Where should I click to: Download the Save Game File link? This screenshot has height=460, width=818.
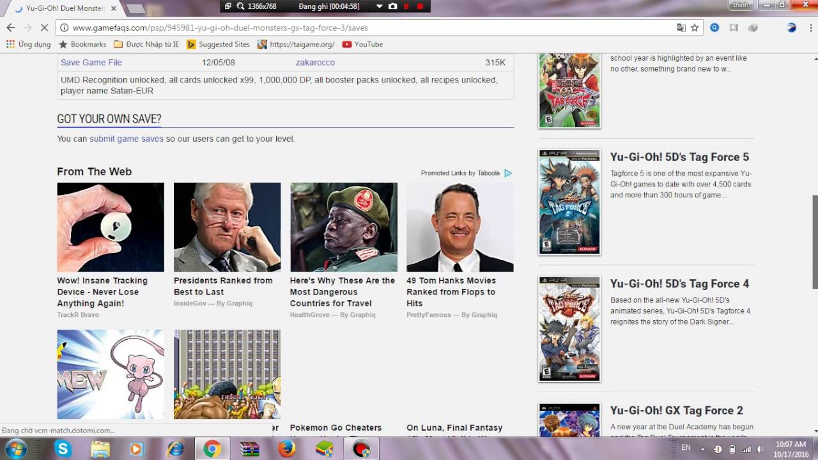[x=91, y=63]
